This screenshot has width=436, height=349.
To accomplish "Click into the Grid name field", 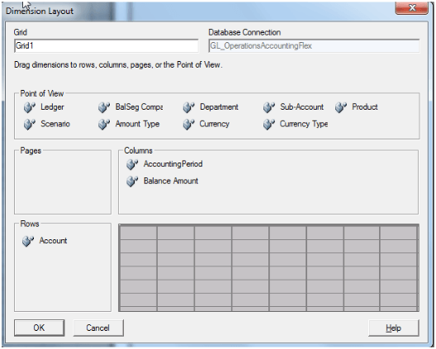I will pos(107,45).
